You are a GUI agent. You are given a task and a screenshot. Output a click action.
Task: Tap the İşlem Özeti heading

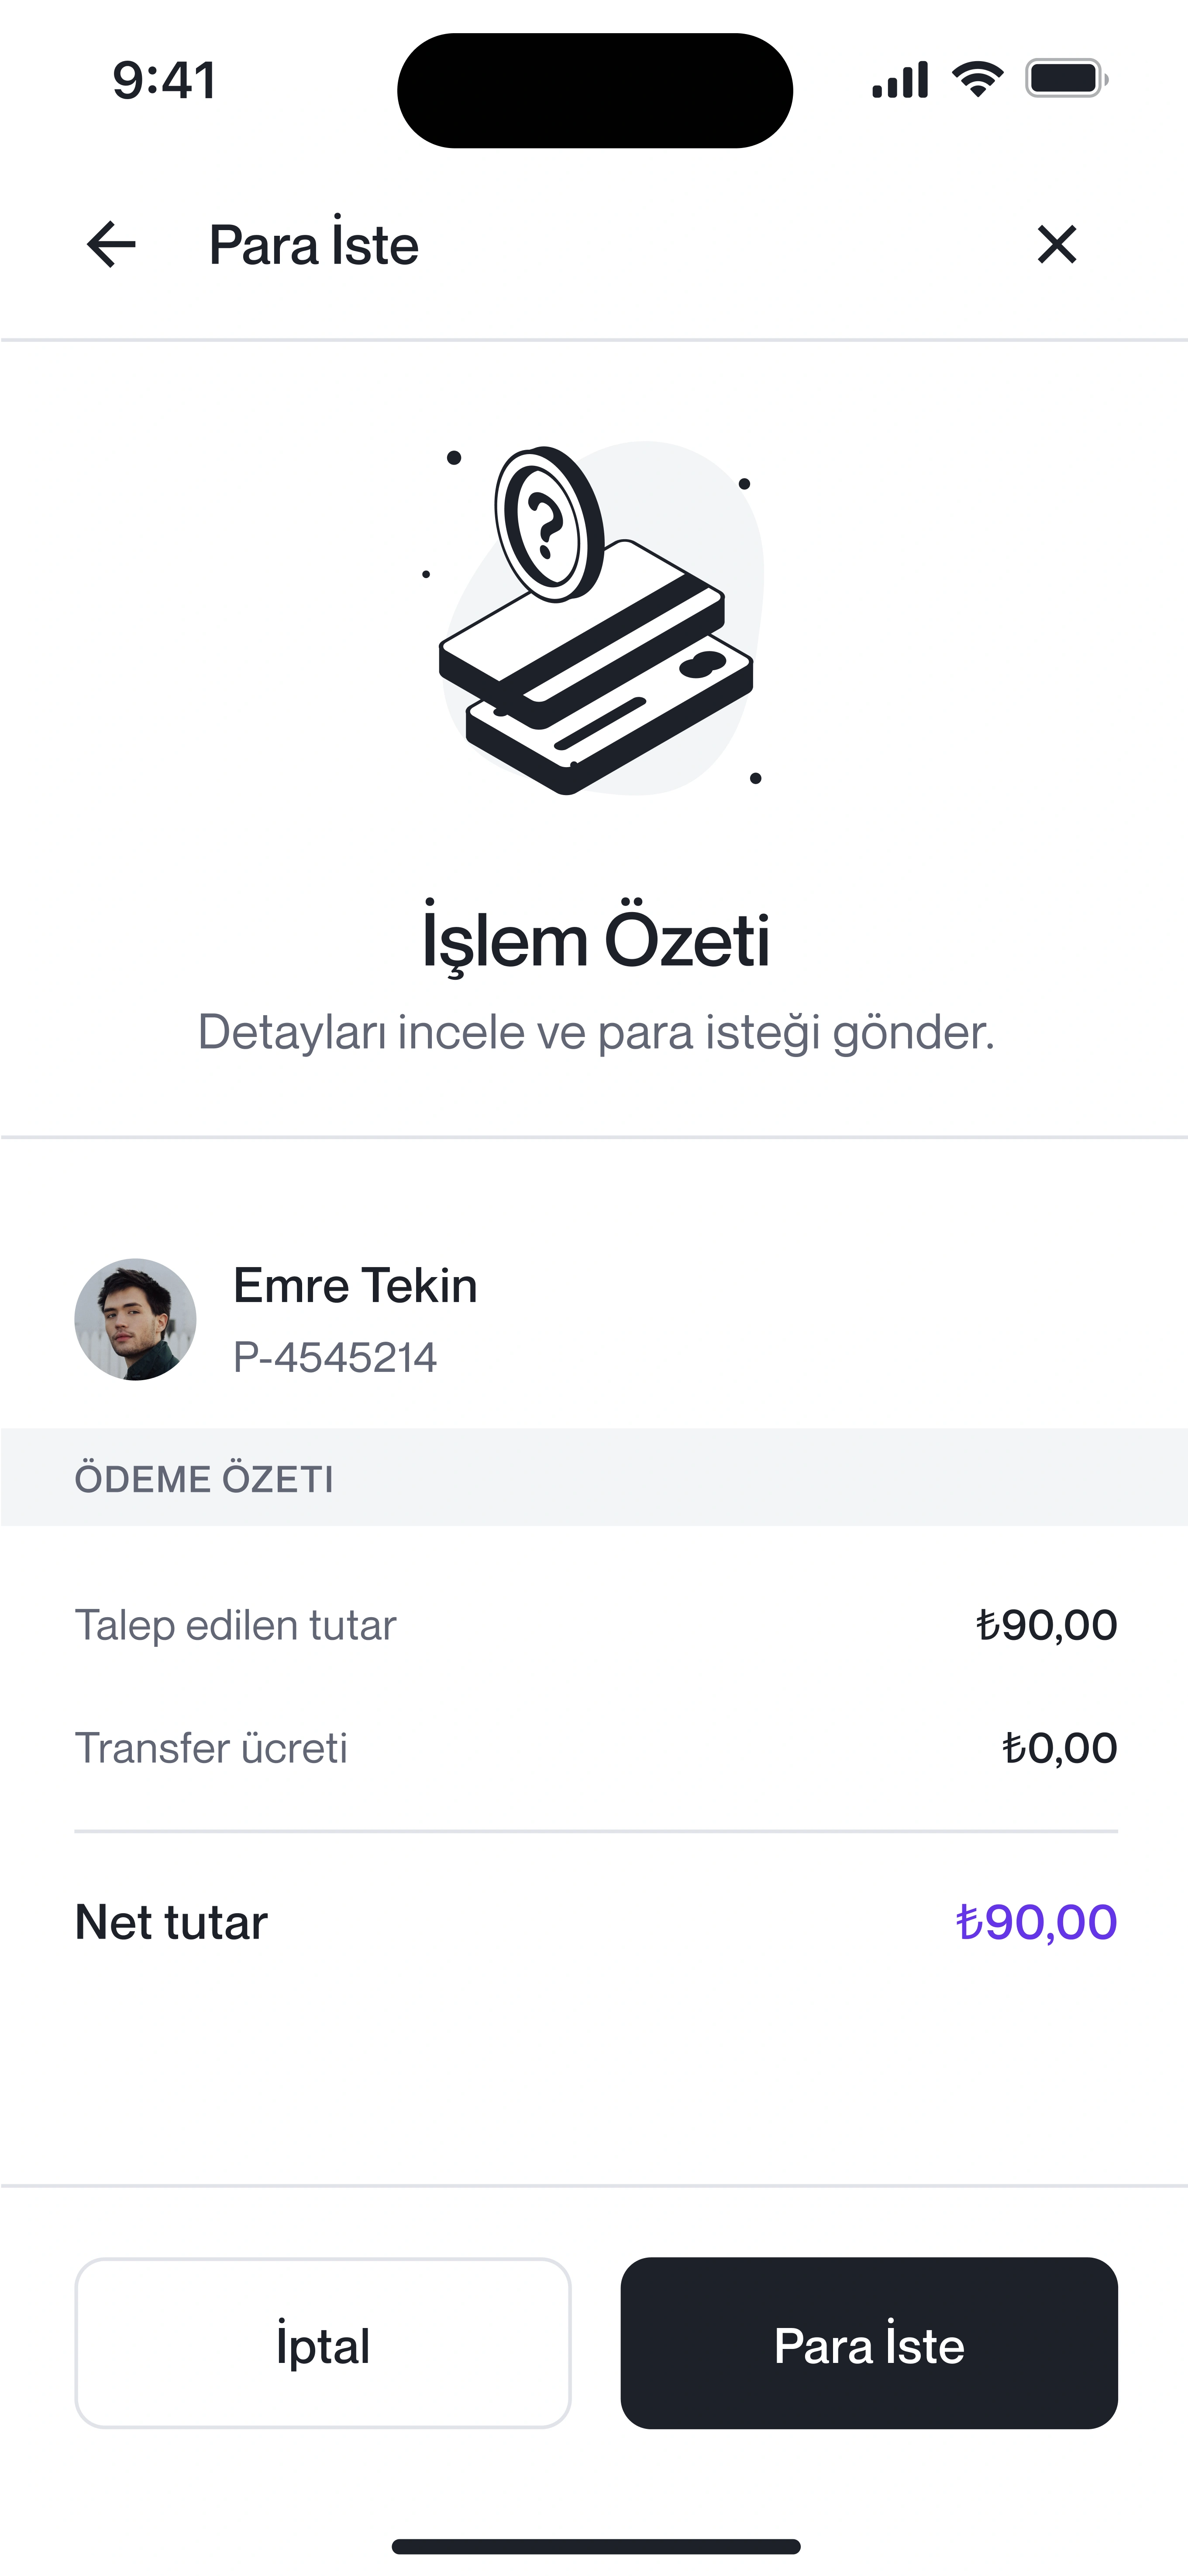point(596,941)
